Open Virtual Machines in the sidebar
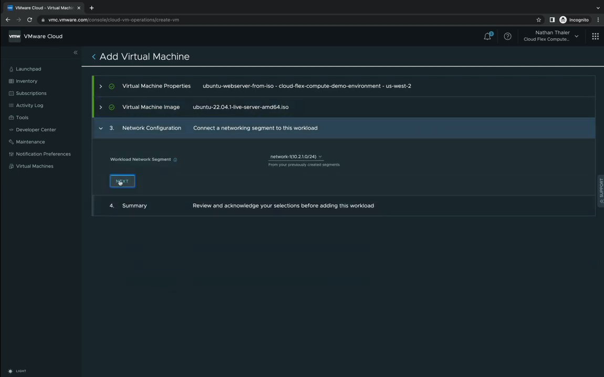 point(35,166)
